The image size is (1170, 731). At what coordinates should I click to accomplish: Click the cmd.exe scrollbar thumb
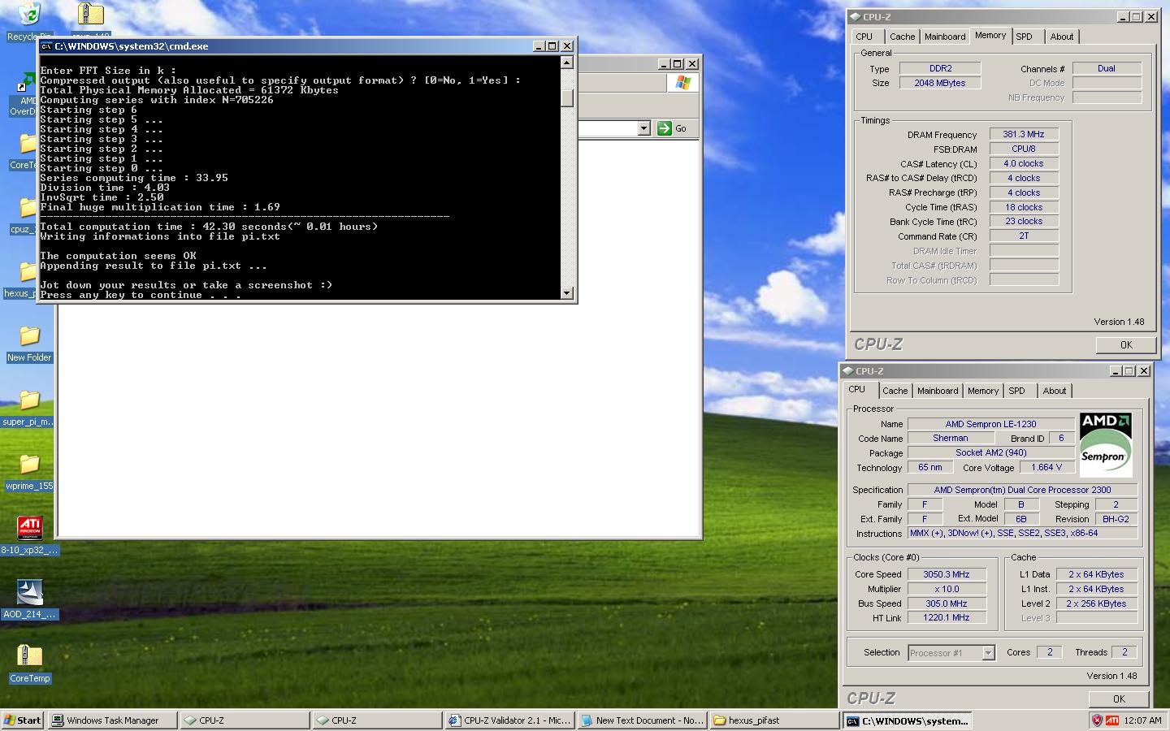[567, 98]
